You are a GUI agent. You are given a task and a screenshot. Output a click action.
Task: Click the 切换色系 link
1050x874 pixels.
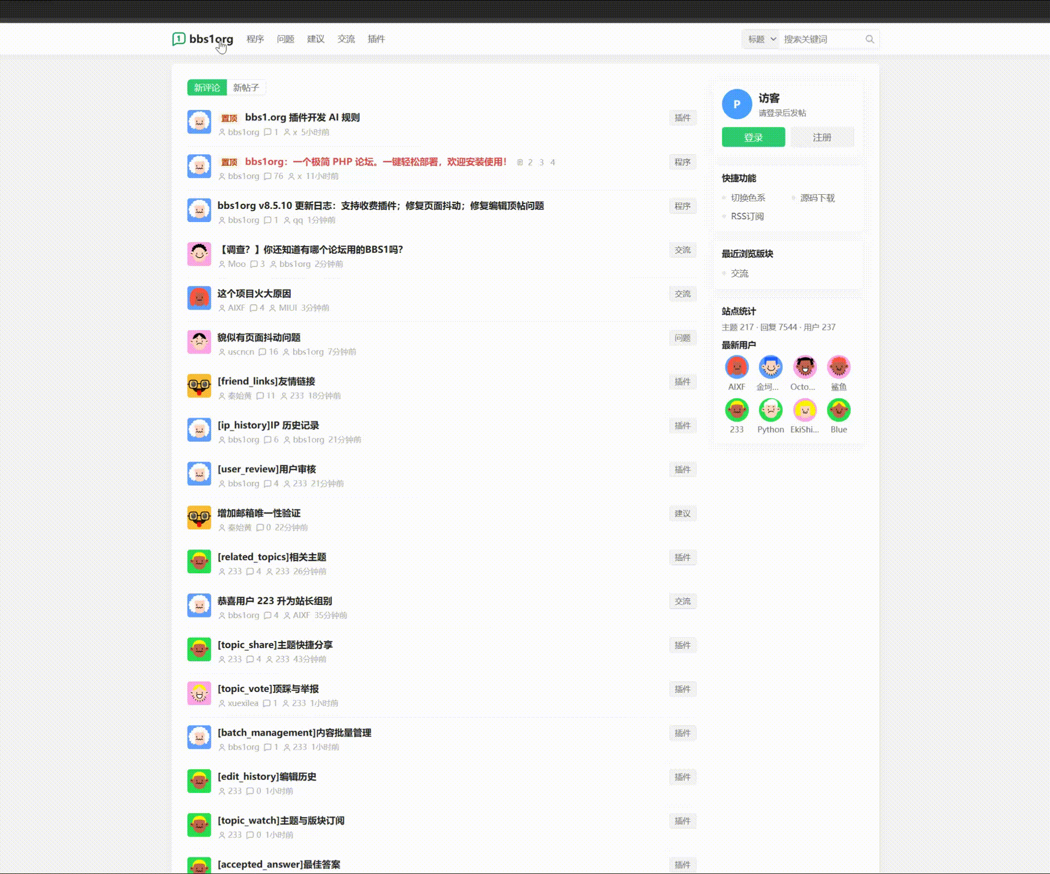(748, 198)
